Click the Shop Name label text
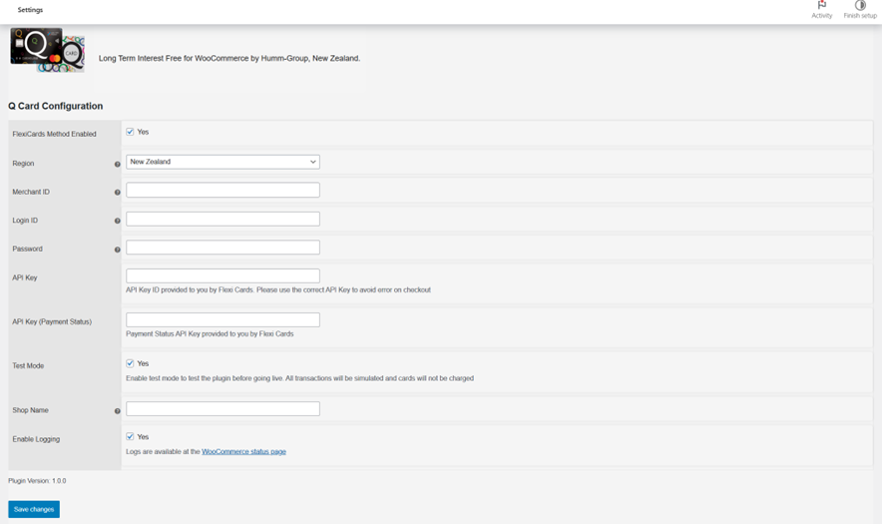Image resolution: width=882 pixels, height=524 pixels. click(30, 410)
